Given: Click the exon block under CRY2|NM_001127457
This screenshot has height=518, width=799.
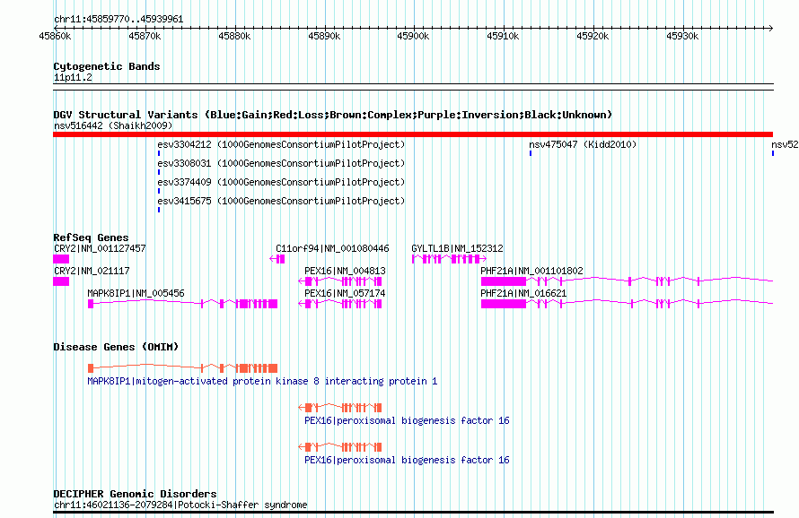Looking at the screenshot, I should pos(61,259).
